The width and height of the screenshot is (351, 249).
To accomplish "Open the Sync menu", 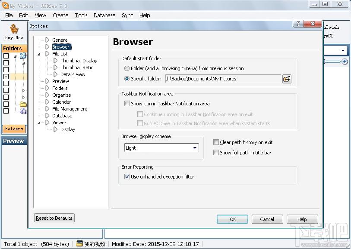I will tap(127, 15).
